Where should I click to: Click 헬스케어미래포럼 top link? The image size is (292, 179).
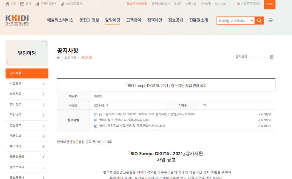(x=137, y=4)
